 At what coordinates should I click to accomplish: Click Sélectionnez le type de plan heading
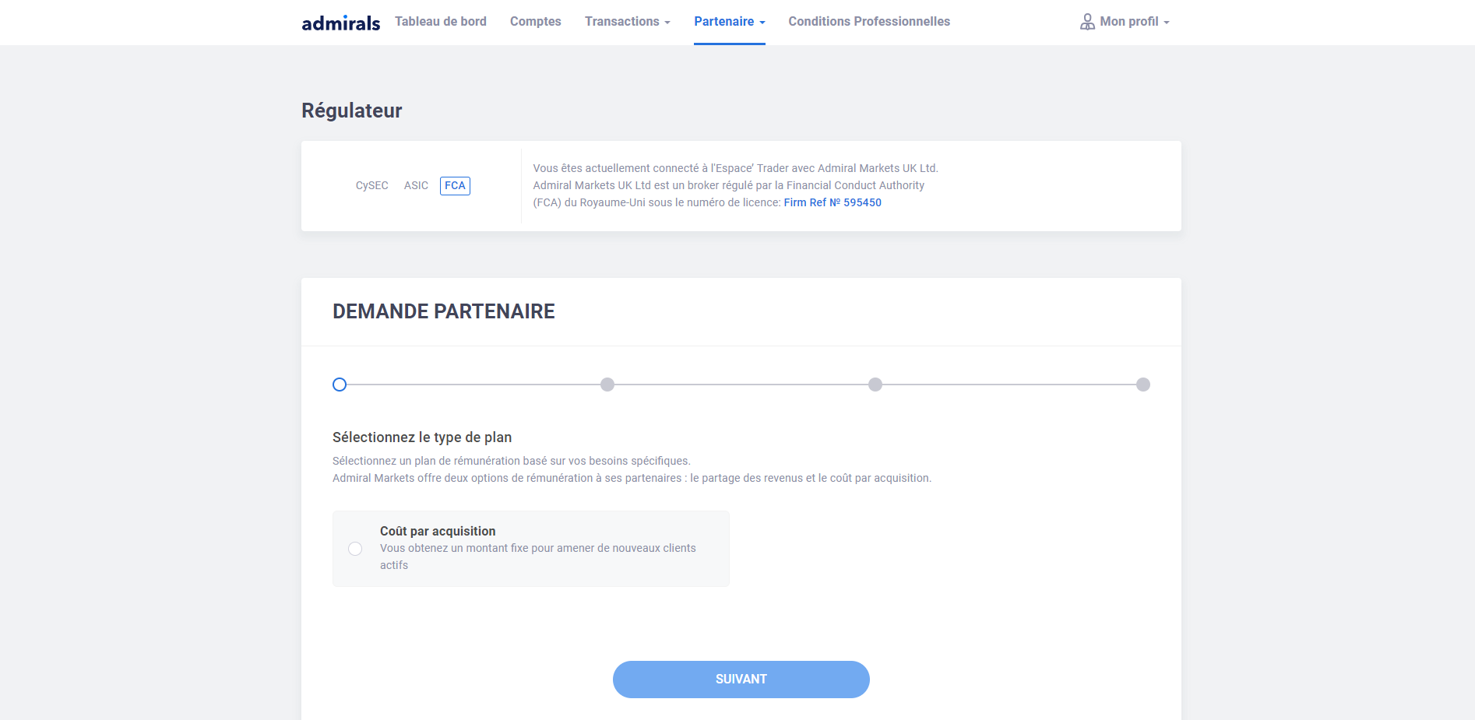(x=422, y=437)
